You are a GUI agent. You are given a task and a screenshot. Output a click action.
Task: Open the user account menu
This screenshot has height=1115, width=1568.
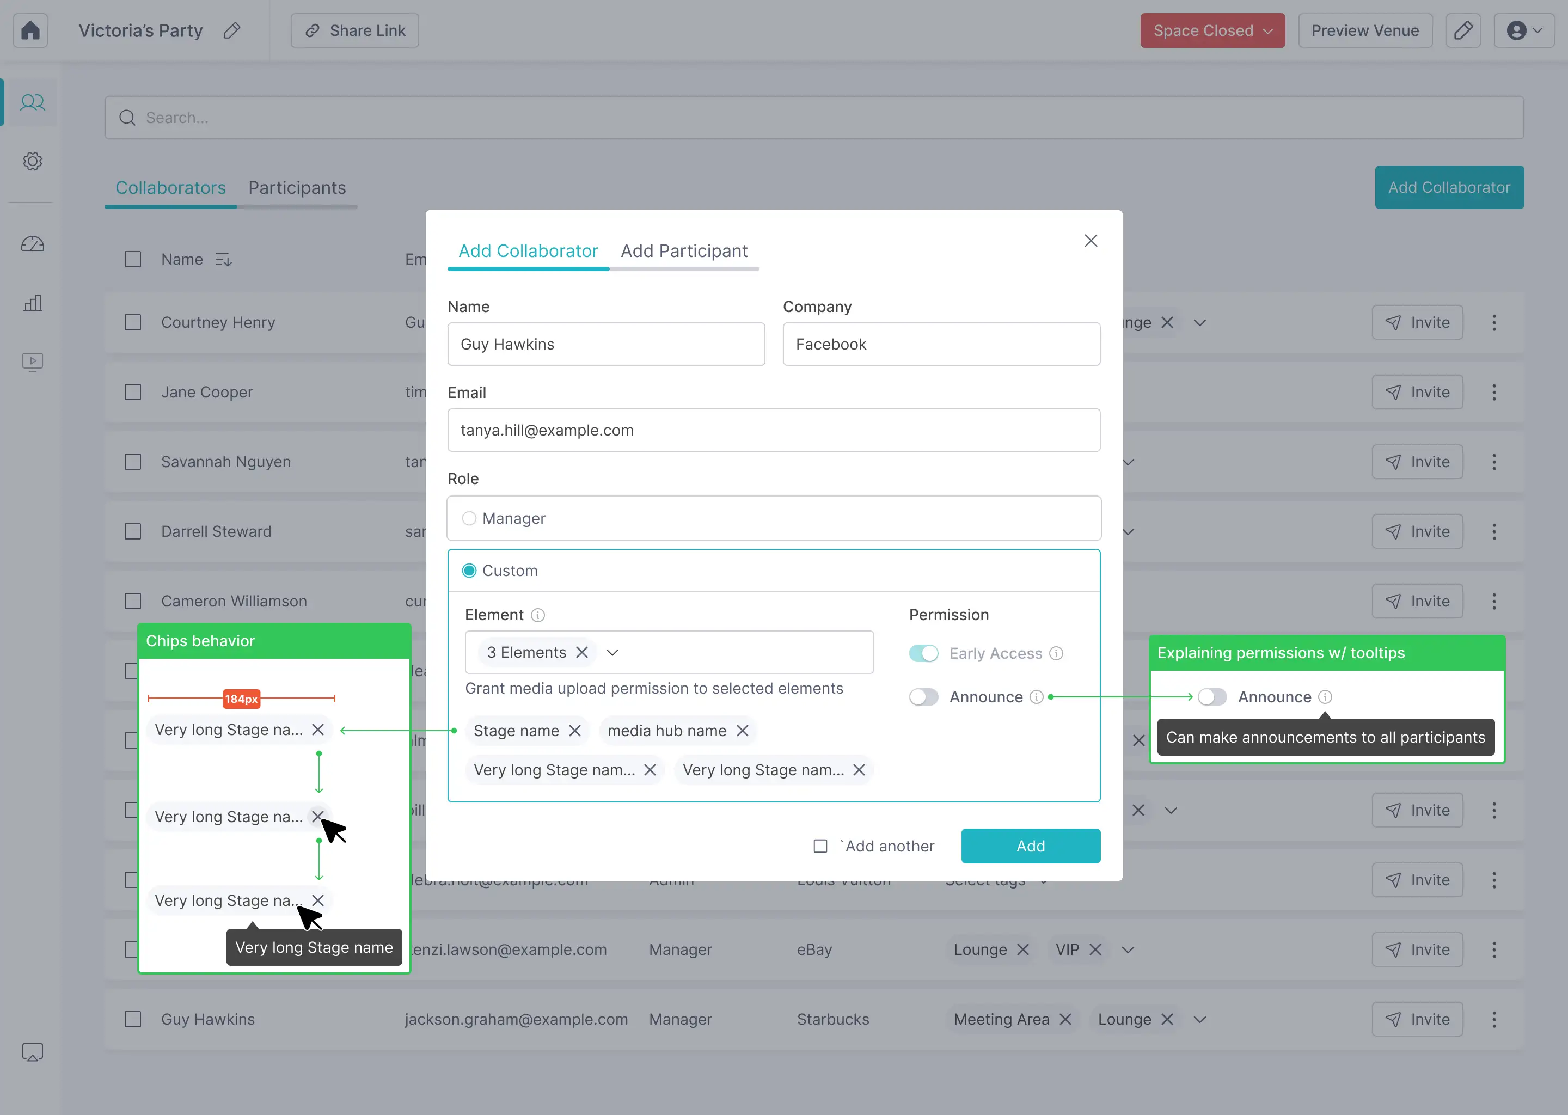[1524, 30]
